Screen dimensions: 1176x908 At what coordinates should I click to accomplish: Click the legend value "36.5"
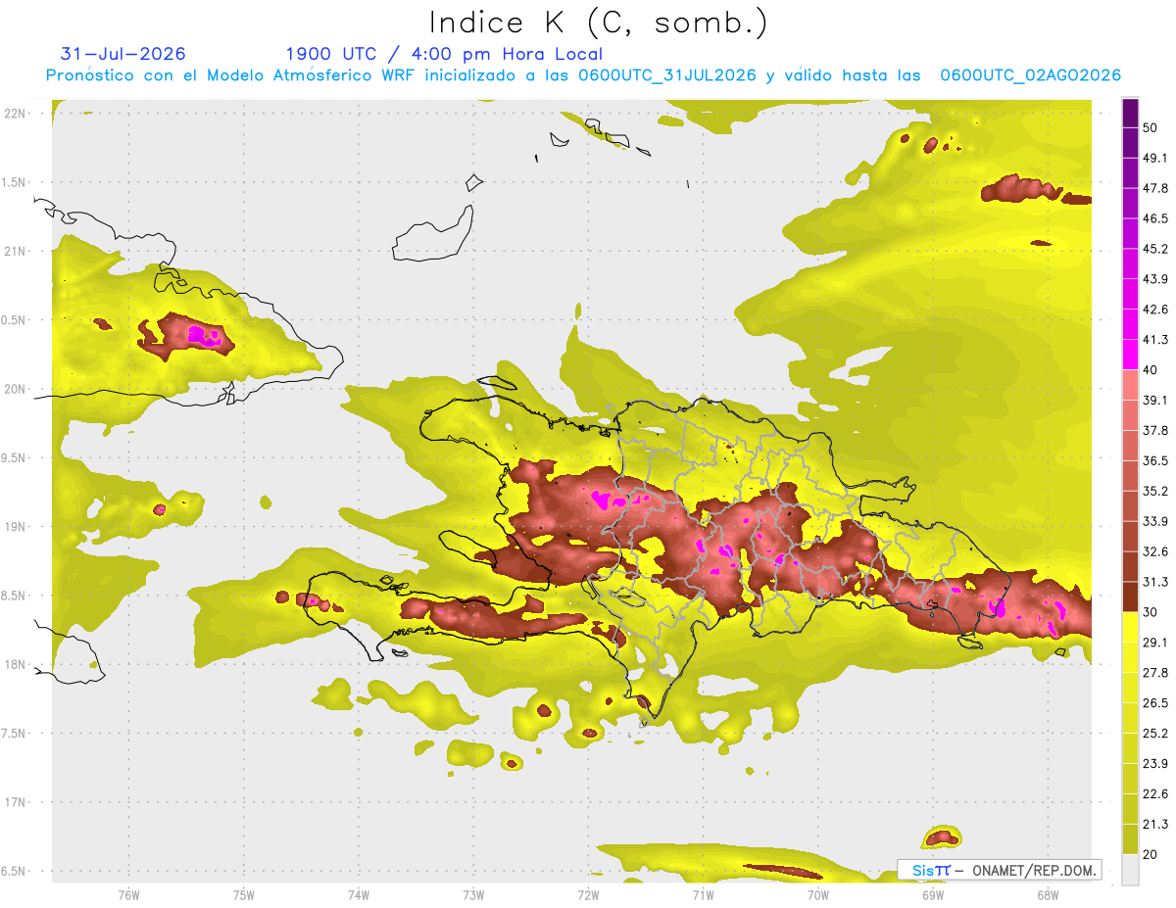point(1155,460)
